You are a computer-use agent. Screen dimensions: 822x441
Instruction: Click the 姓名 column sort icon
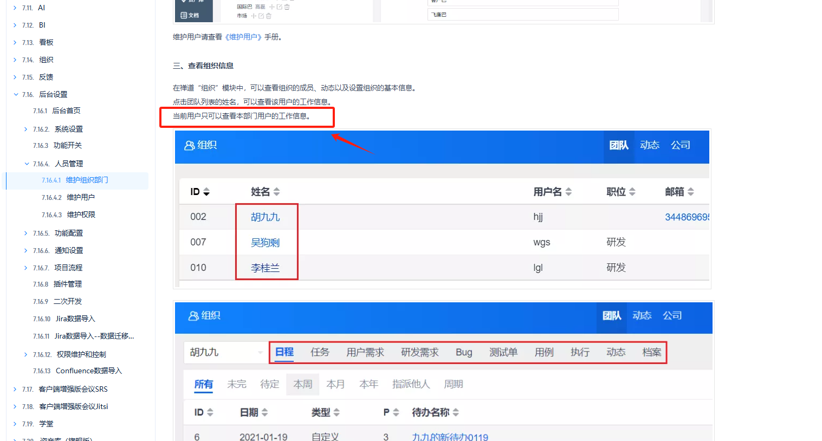(277, 192)
